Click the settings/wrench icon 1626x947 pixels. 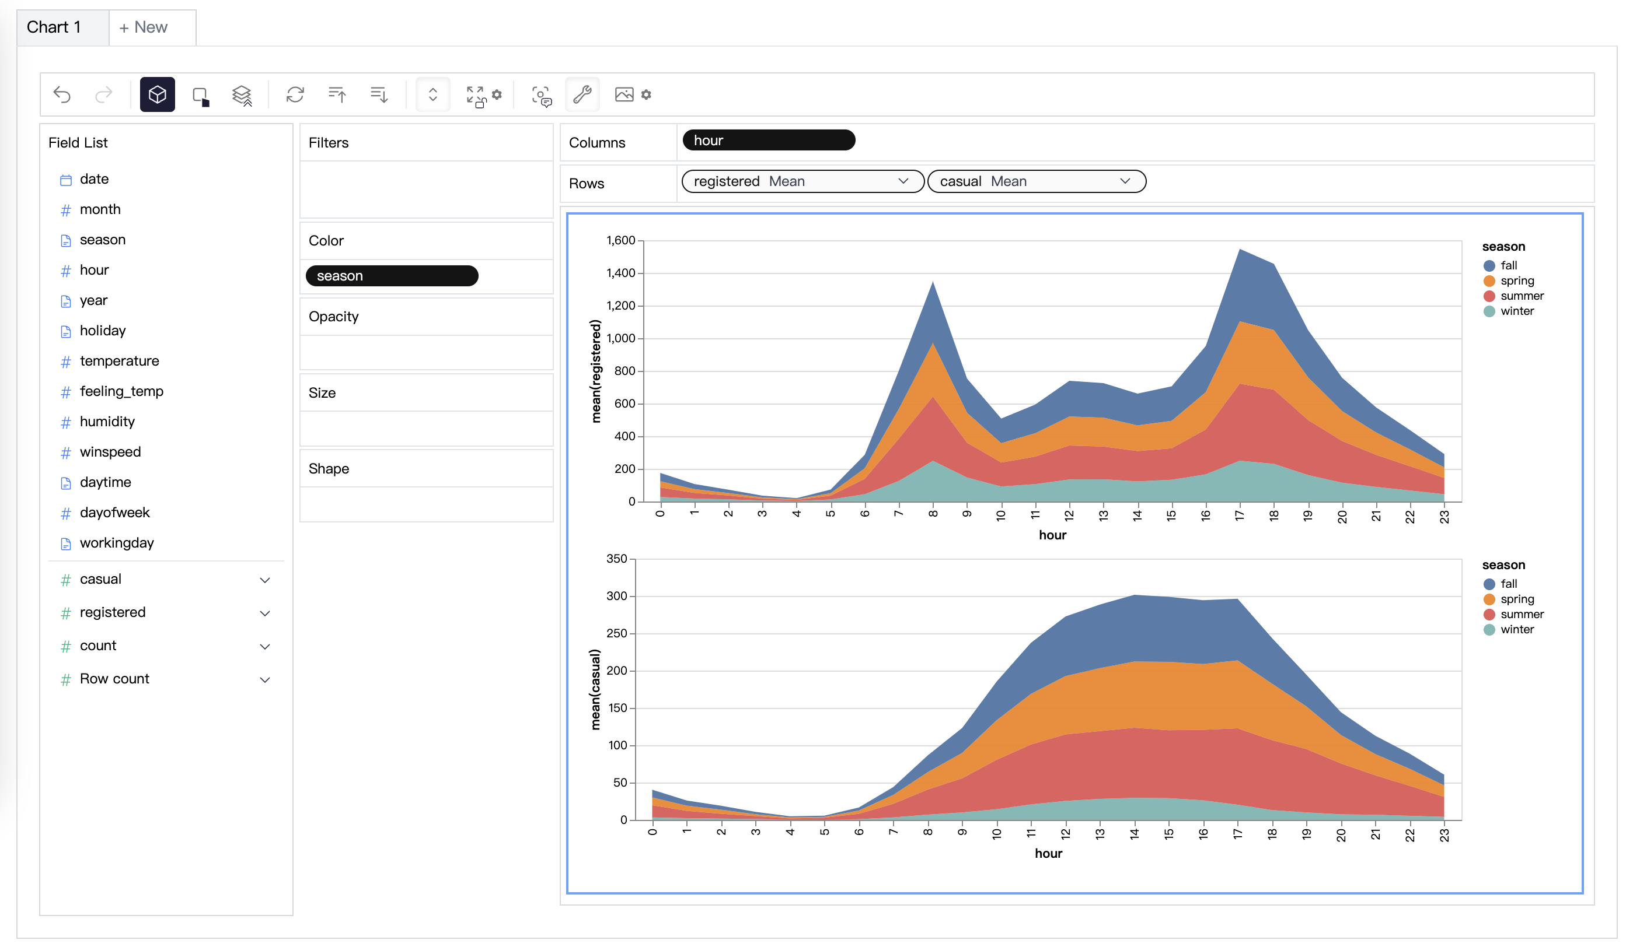(581, 94)
